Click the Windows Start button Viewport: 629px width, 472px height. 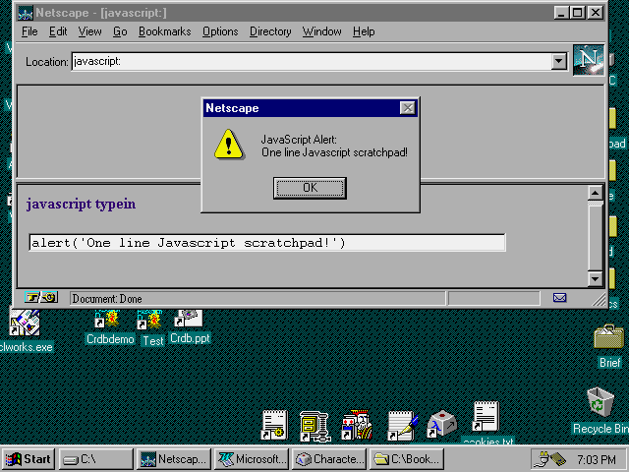[28, 458]
